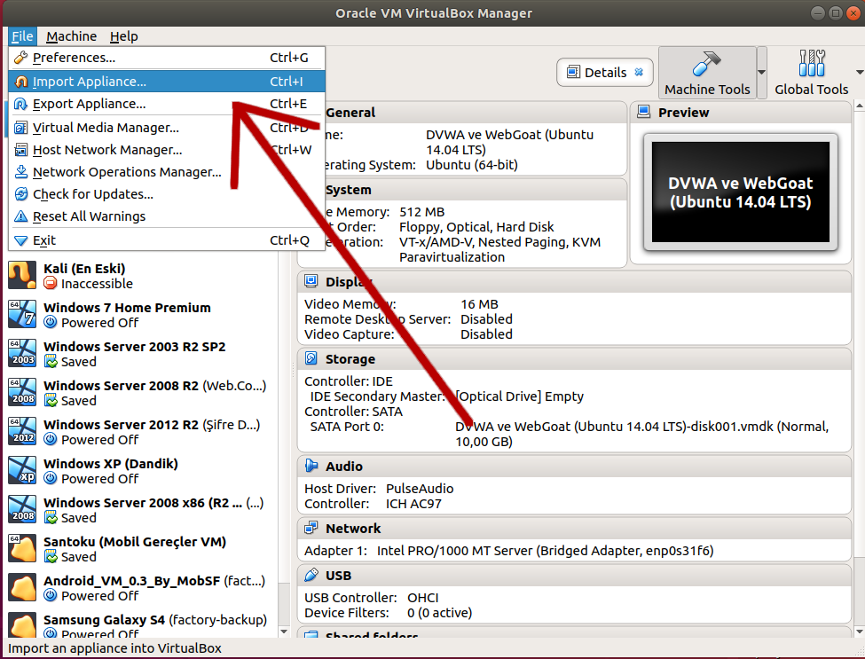Click VM list scrollbar down arrow
This screenshot has width=865, height=659.
284,632
